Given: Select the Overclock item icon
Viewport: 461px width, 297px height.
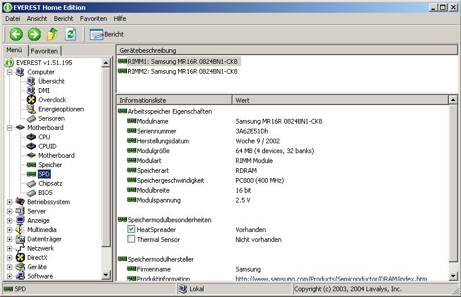Looking at the screenshot, I should 31,100.
